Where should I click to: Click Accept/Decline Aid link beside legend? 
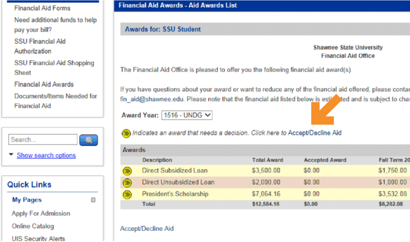coord(315,133)
